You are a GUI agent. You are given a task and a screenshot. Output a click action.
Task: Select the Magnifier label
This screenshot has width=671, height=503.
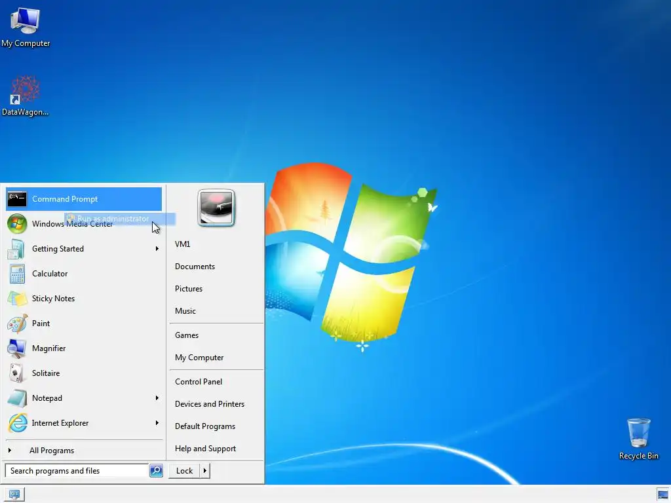click(48, 348)
